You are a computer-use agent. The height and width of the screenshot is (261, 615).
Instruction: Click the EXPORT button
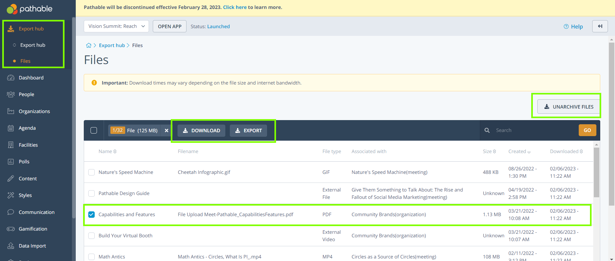tap(248, 131)
